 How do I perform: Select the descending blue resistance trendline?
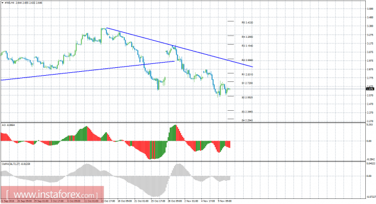click(179, 47)
